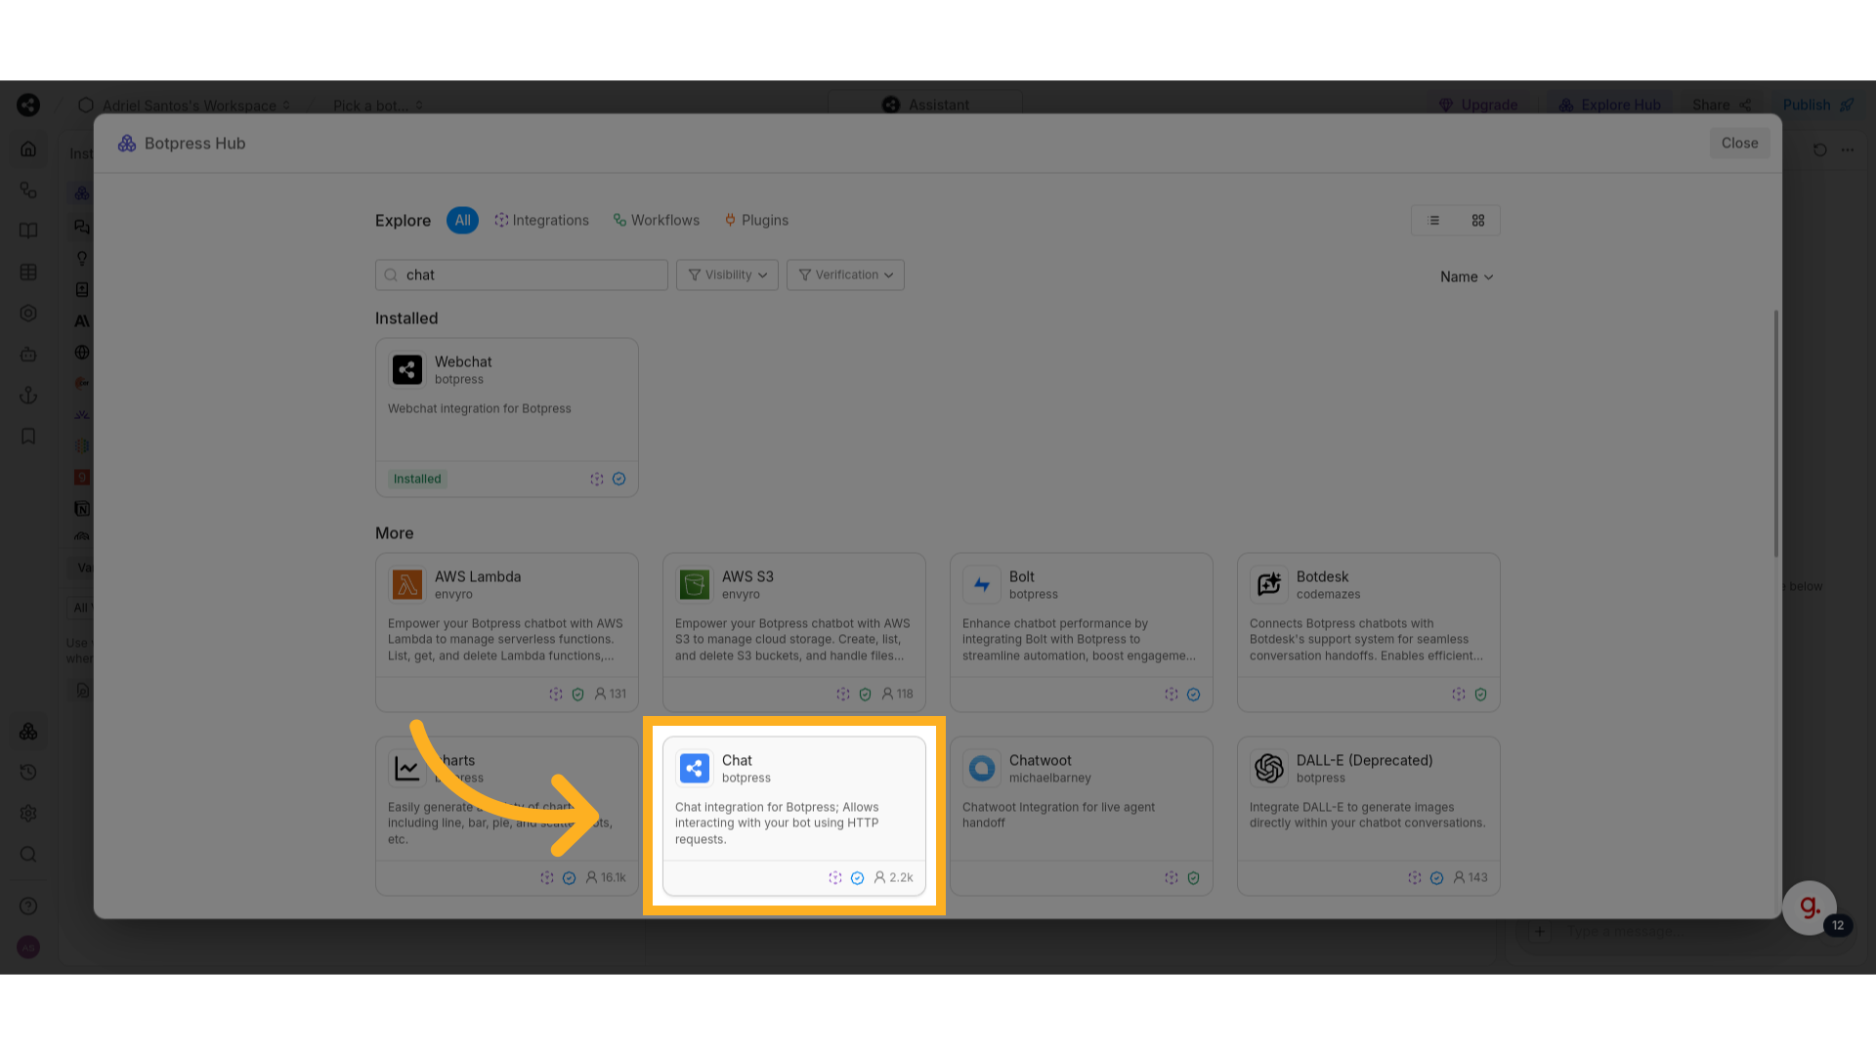Viewport: 1876px width, 1055px height.
Task: Select the Integrations filter tab
Action: coord(541,221)
